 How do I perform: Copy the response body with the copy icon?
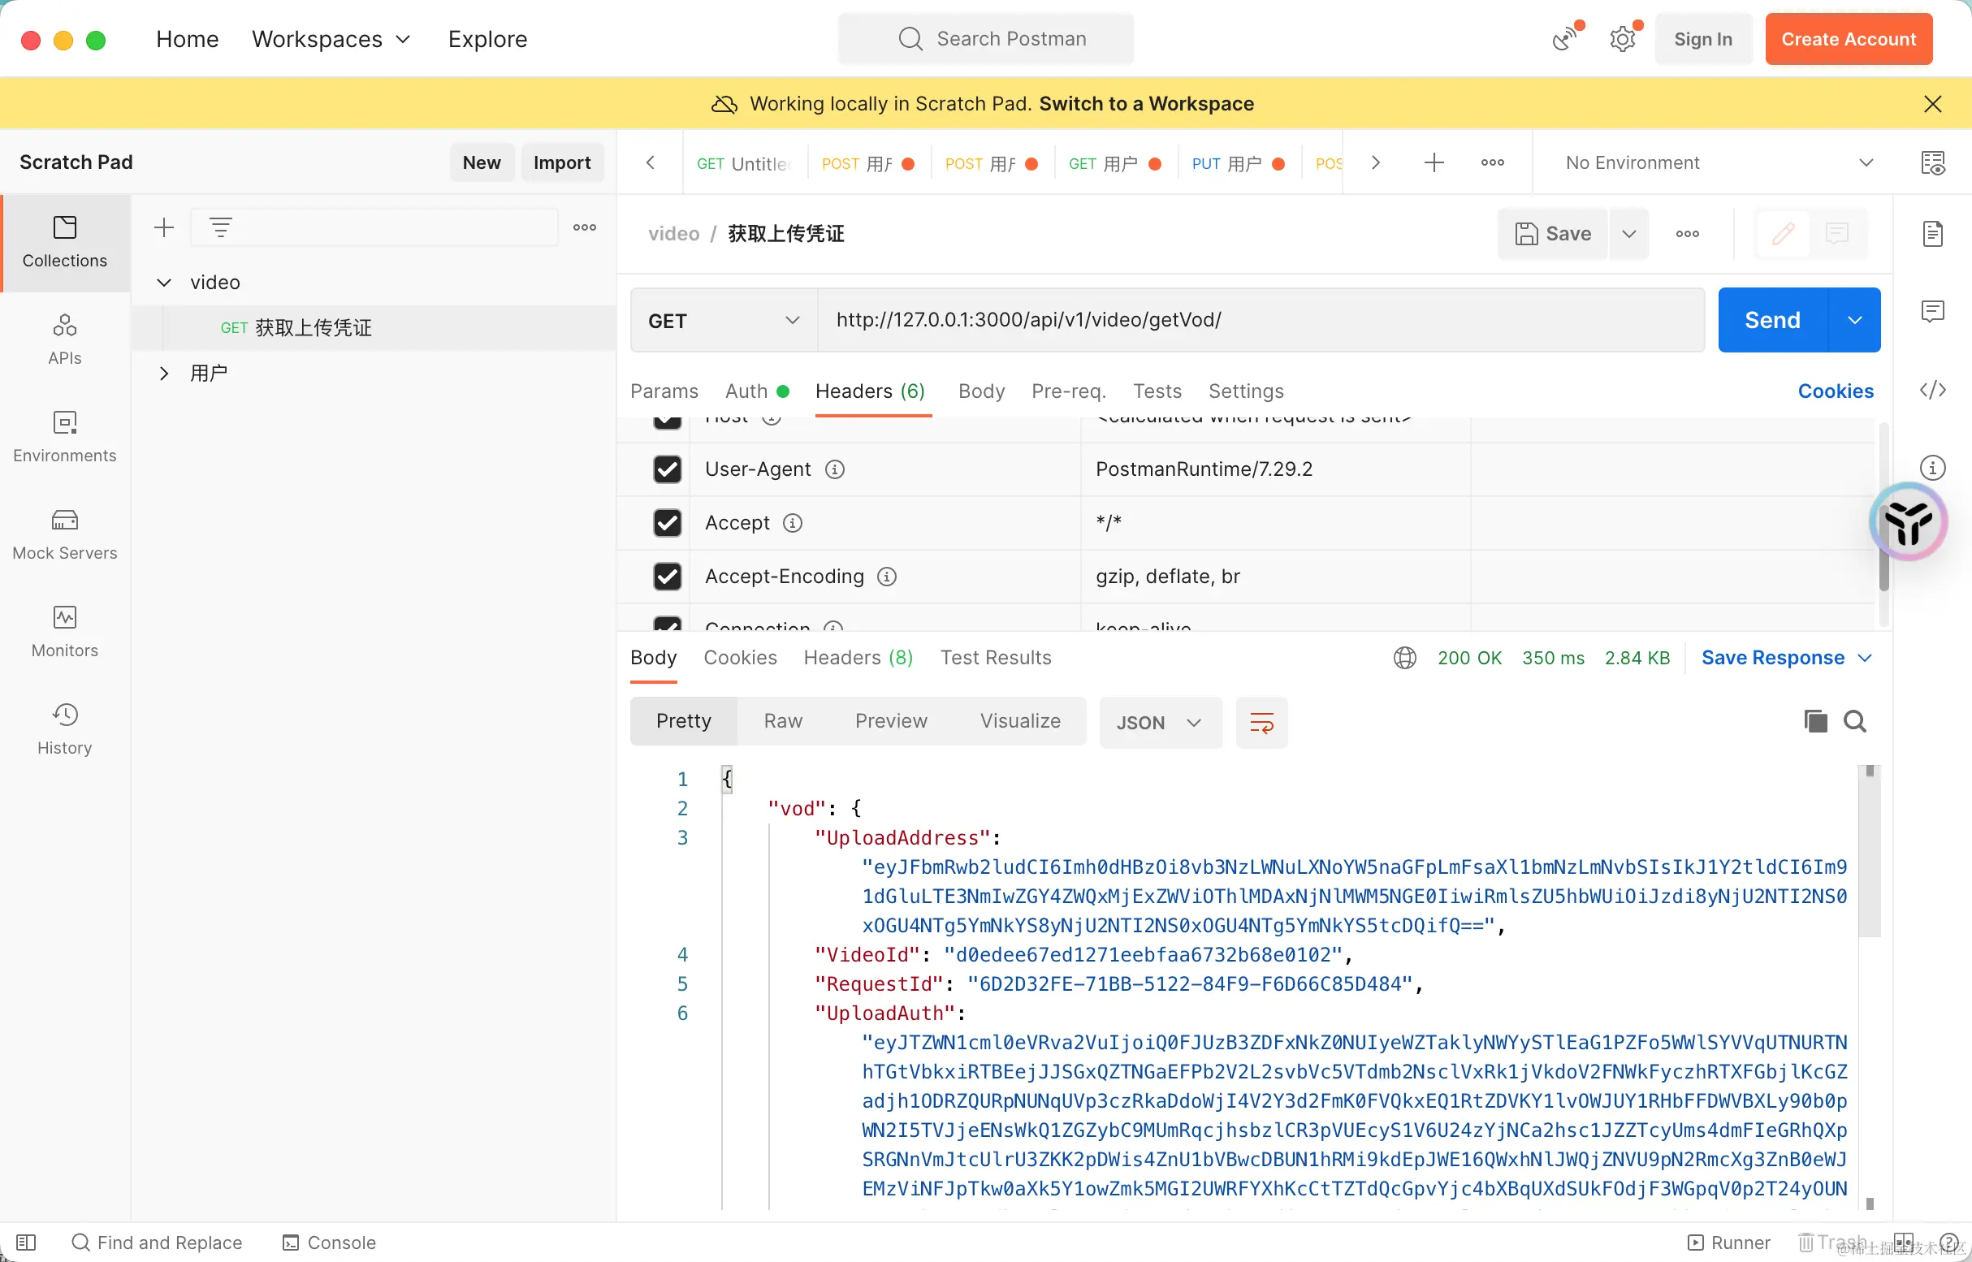tap(1814, 721)
